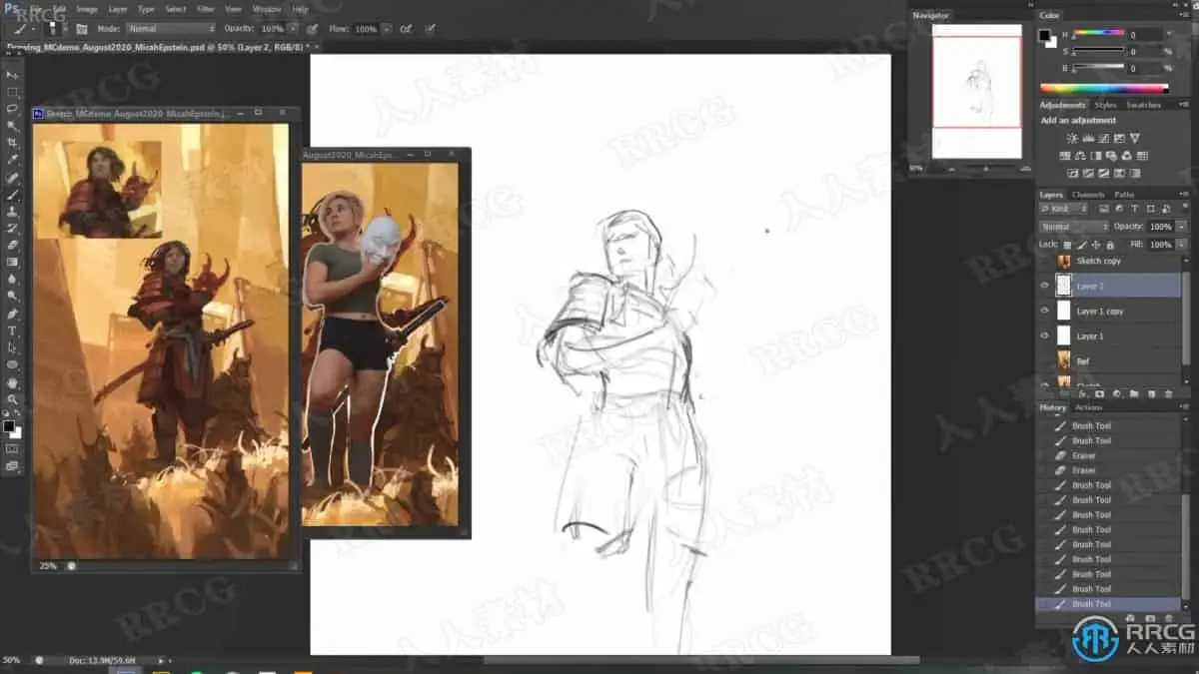Viewport: 1199px width, 674px height.
Task: Select the Zoom tool
Action: 13,399
